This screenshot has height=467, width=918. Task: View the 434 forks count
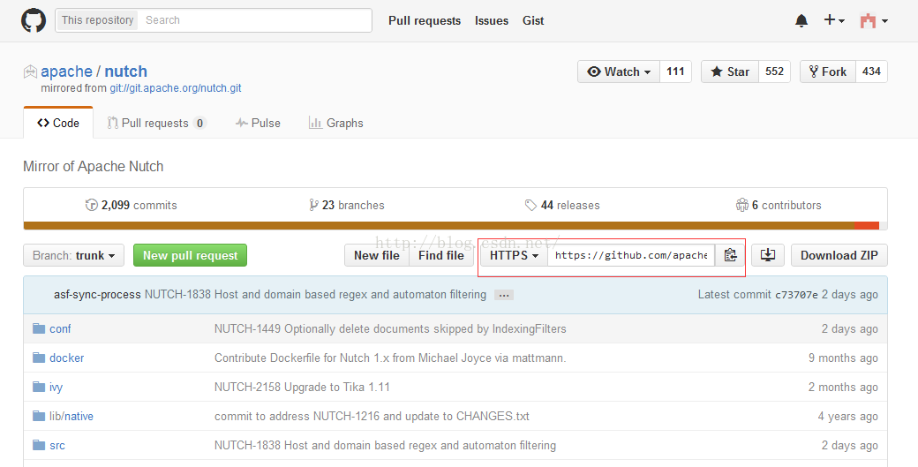coord(872,72)
